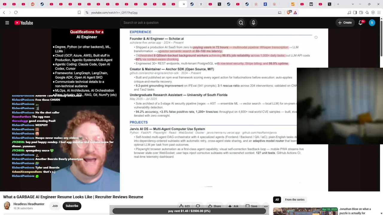The image size is (383, 215).
Task: Open the Brave Shields panel
Action: coord(289,13)
